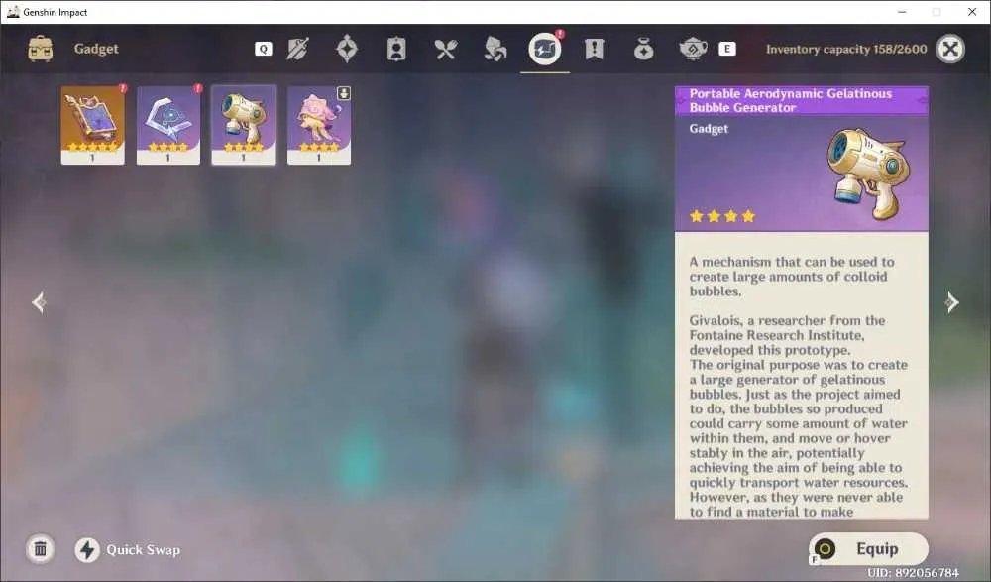Select the Bubble Generator gadget thumbnail

(x=244, y=125)
